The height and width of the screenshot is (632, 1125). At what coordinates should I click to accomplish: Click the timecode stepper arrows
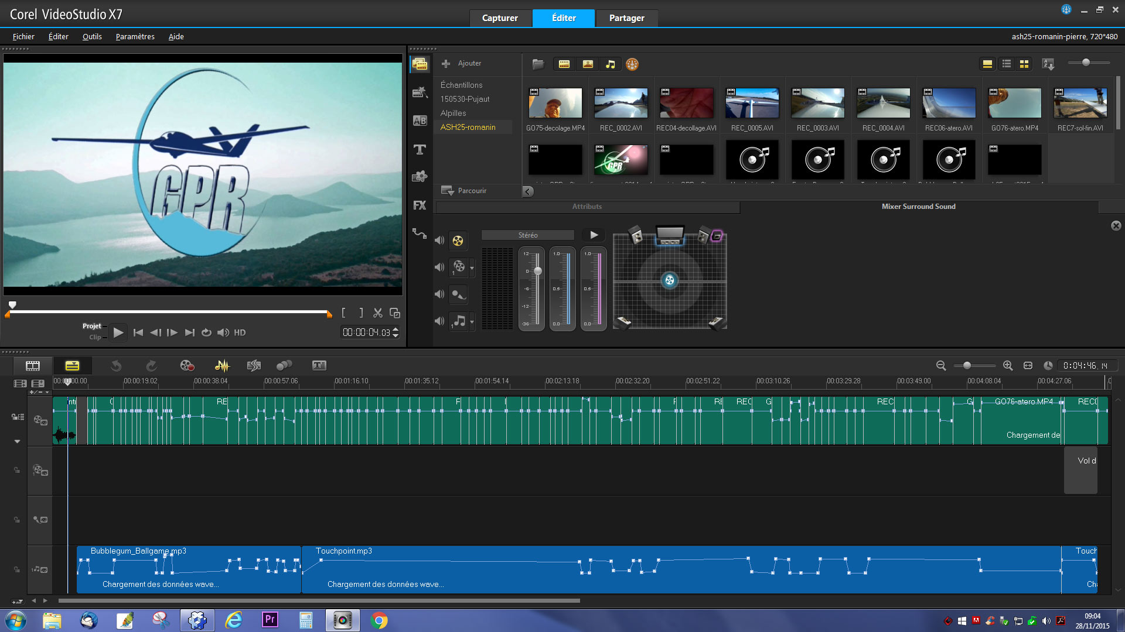click(396, 332)
